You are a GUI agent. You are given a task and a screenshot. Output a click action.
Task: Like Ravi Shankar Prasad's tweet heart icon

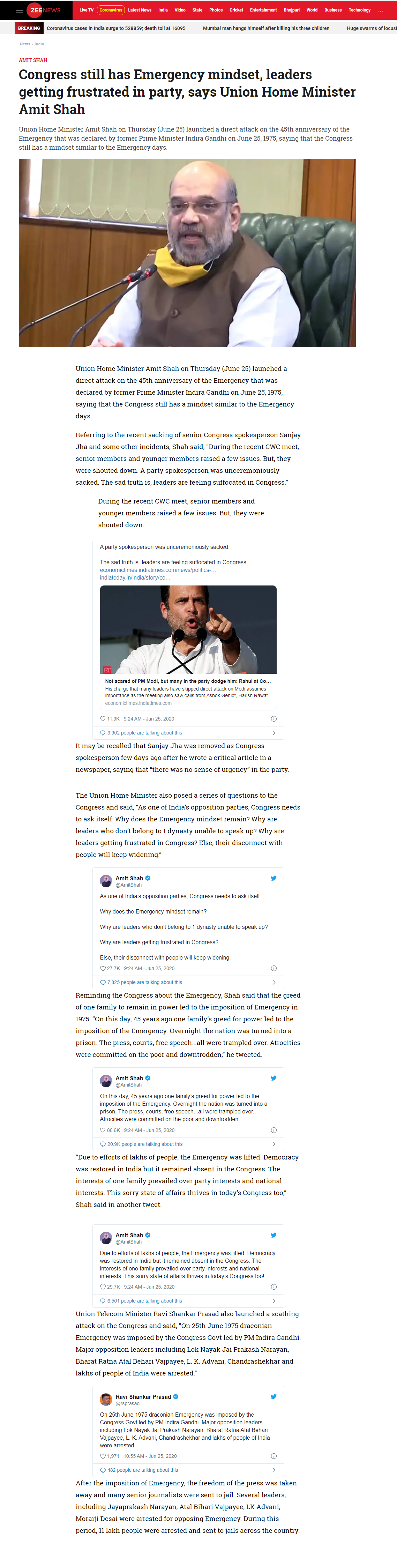point(103,1456)
